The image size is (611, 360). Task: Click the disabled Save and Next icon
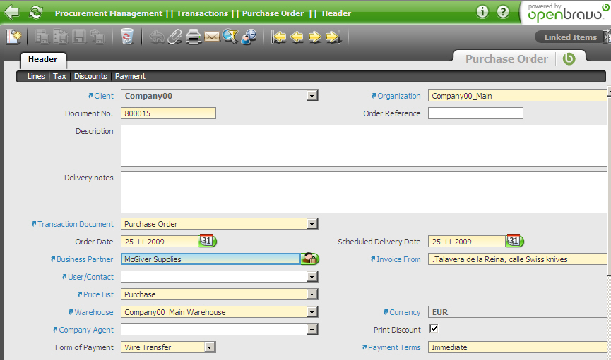coord(97,37)
